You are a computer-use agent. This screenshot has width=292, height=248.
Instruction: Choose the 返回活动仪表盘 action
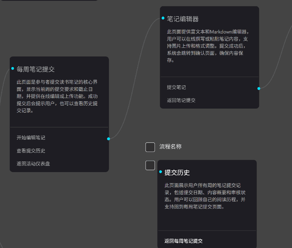pos(33,164)
